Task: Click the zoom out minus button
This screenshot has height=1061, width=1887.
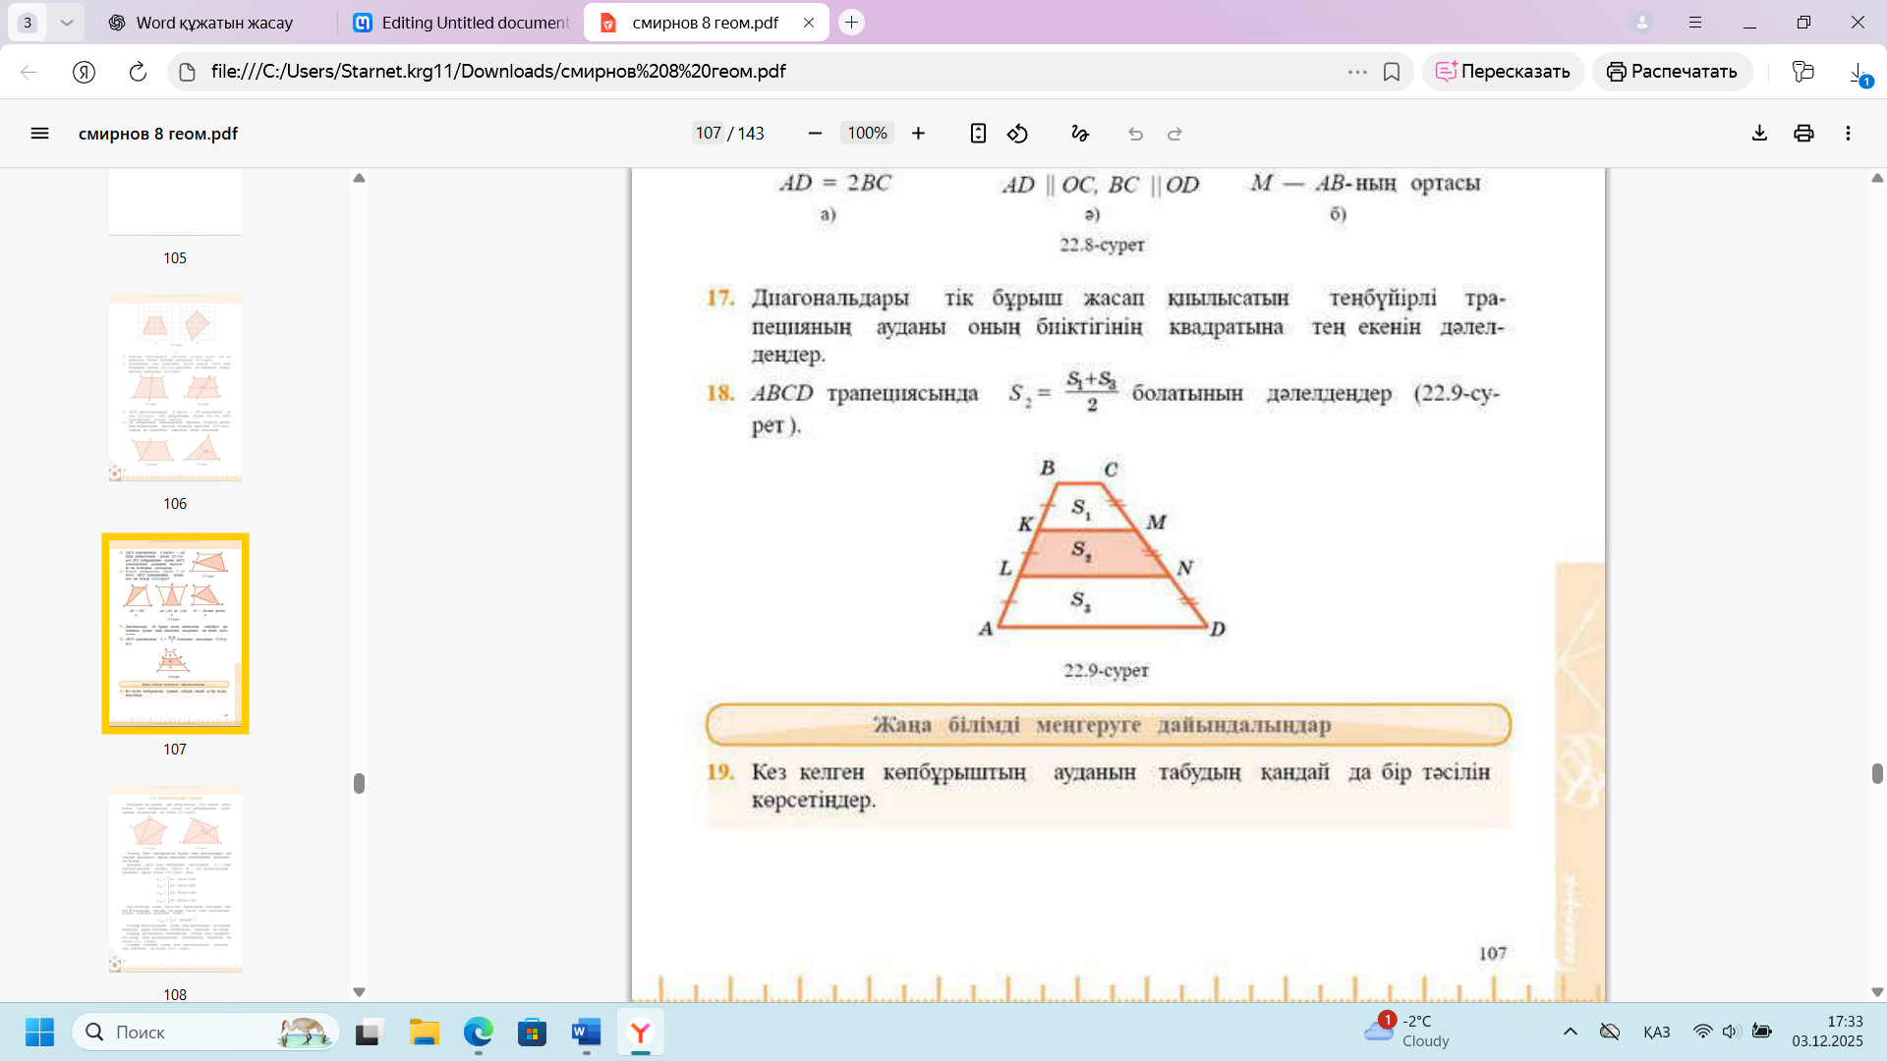Action: coord(814,134)
